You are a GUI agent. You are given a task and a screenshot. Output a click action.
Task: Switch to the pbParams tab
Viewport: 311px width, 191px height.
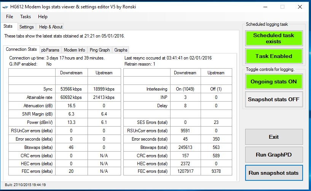(50, 50)
